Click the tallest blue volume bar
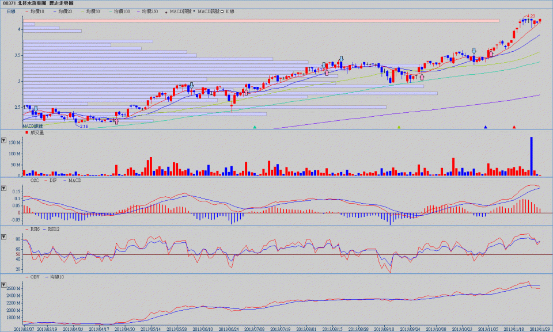Viewport: 553px width, 332px height. 531,156
